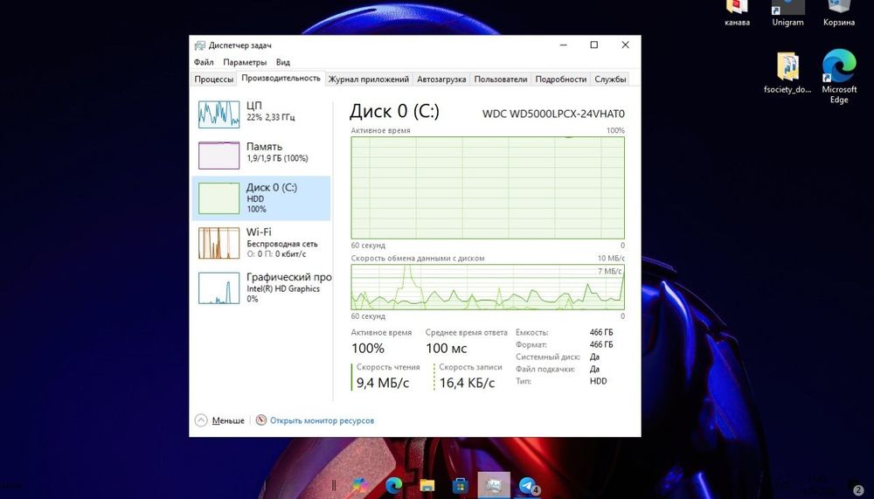
Task: Open the Корзина recycle bin icon
Action: point(839,13)
